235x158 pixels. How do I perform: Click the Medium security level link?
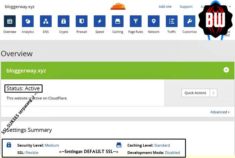click(x=52, y=145)
